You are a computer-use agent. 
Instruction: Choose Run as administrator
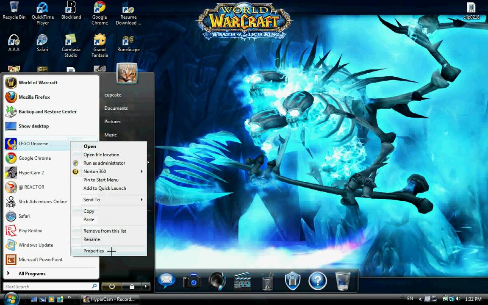[109, 163]
